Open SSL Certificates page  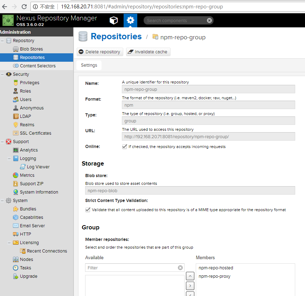[x=36, y=133]
